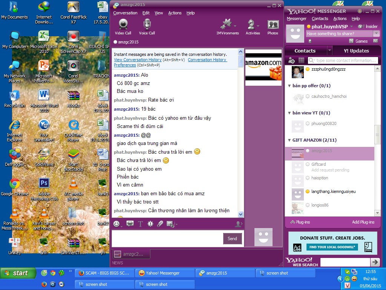Open GoldWave desktop icon
Image resolution: width=386 pixels, height=290 pixels.
44,158
